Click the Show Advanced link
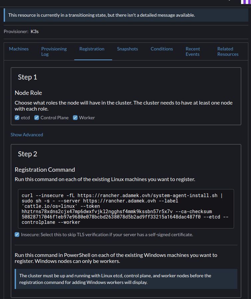The image size is (251, 299). pyautogui.click(x=27, y=134)
